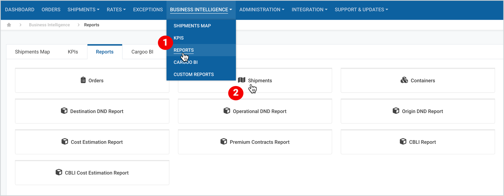Open Orders from the top navigation
The width and height of the screenshot is (504, 196).
(51, 10)
